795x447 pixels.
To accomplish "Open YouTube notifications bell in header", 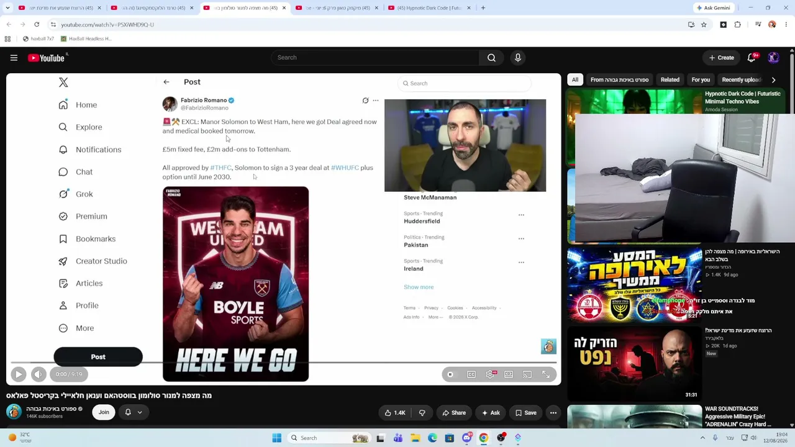I will point(751,58).
